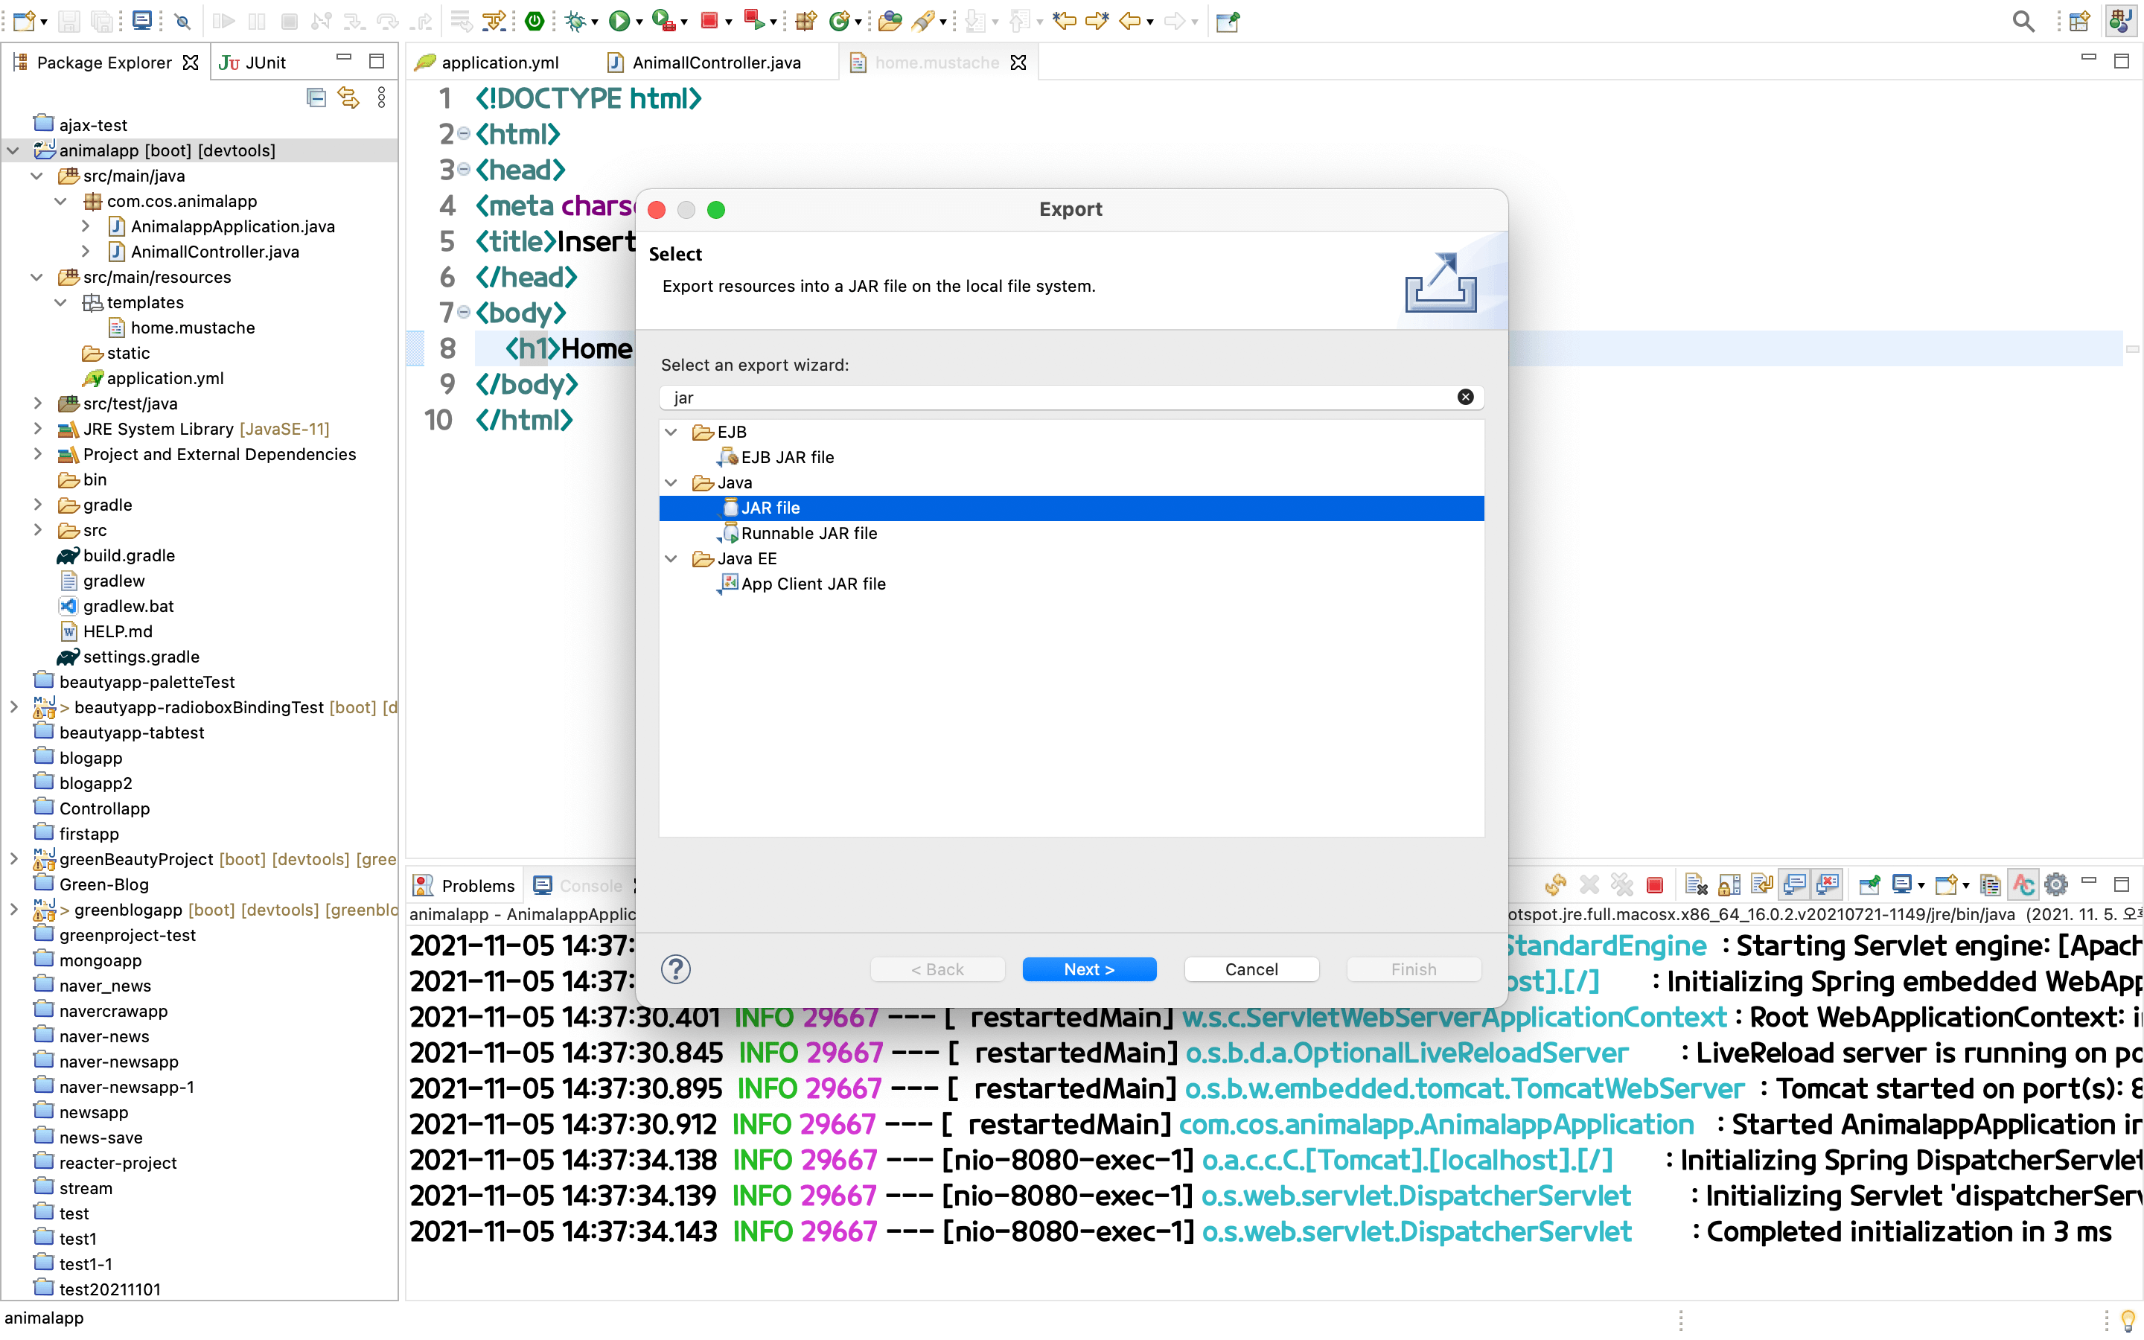Switch to the Problems tab

pyautogui.click(x=465, y=885)
